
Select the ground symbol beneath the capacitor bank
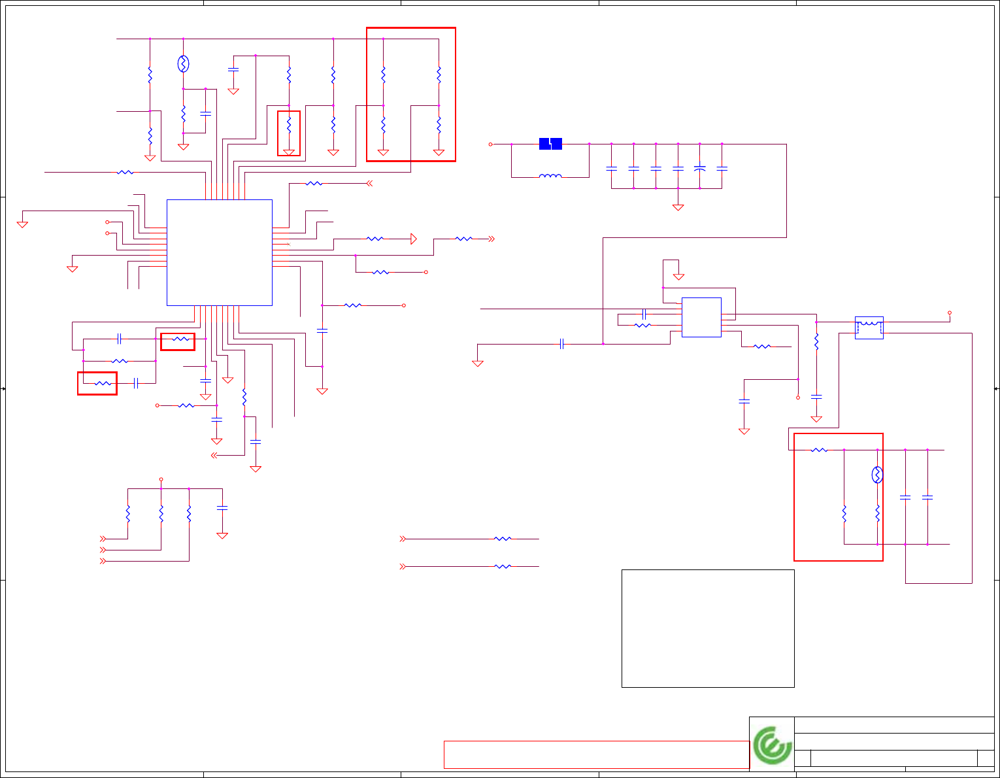tap(678, 207)
